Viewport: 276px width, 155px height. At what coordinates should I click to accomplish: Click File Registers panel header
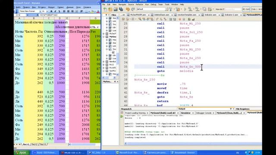[x=242, y=109]
